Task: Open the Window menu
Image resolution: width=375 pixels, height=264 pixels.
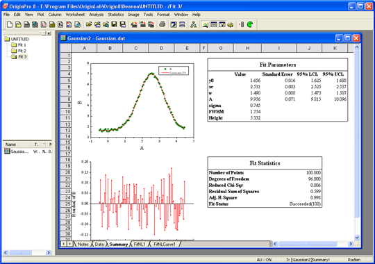Action: 181,15
